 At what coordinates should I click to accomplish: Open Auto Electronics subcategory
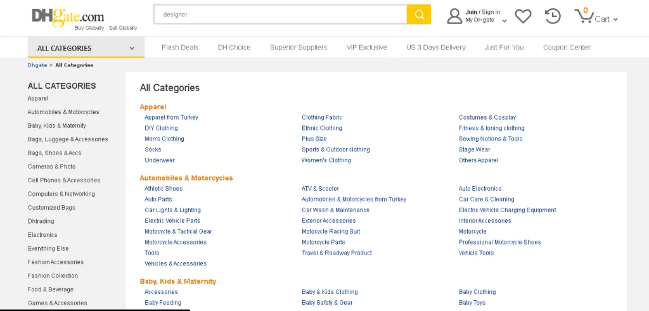click(480, 189)
